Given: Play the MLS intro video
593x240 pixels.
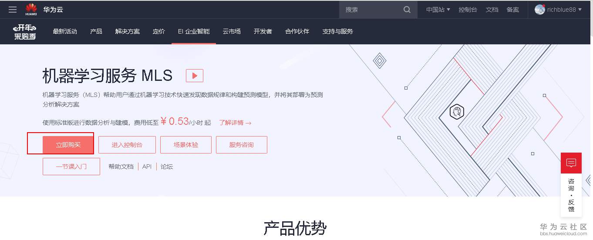Looking at the screenshot, I should click(x=195, y=76).
